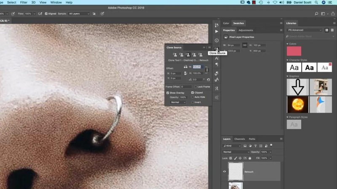The image size is (337, 189).
Task: Open the Character Styles dock icon
Action: point(217,80)
